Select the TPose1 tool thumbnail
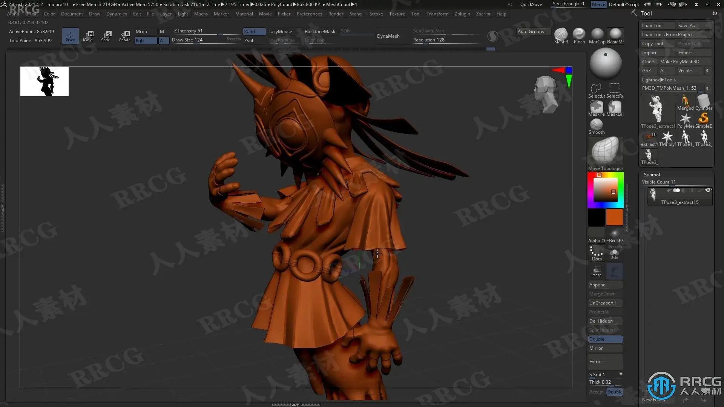The width and height of the screenshot is (724, 407). 685,139
